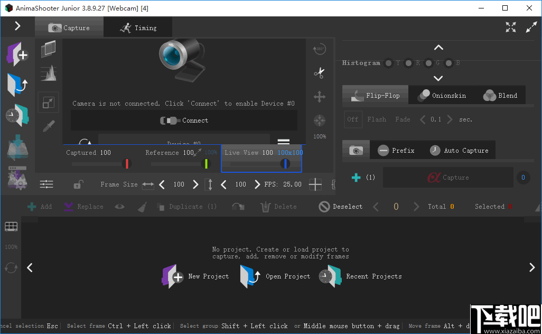Collapse histogram panel with up chevron

(438, 48)
